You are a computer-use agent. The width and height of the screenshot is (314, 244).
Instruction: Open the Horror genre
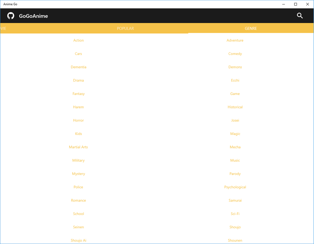(x=78, y=120)
